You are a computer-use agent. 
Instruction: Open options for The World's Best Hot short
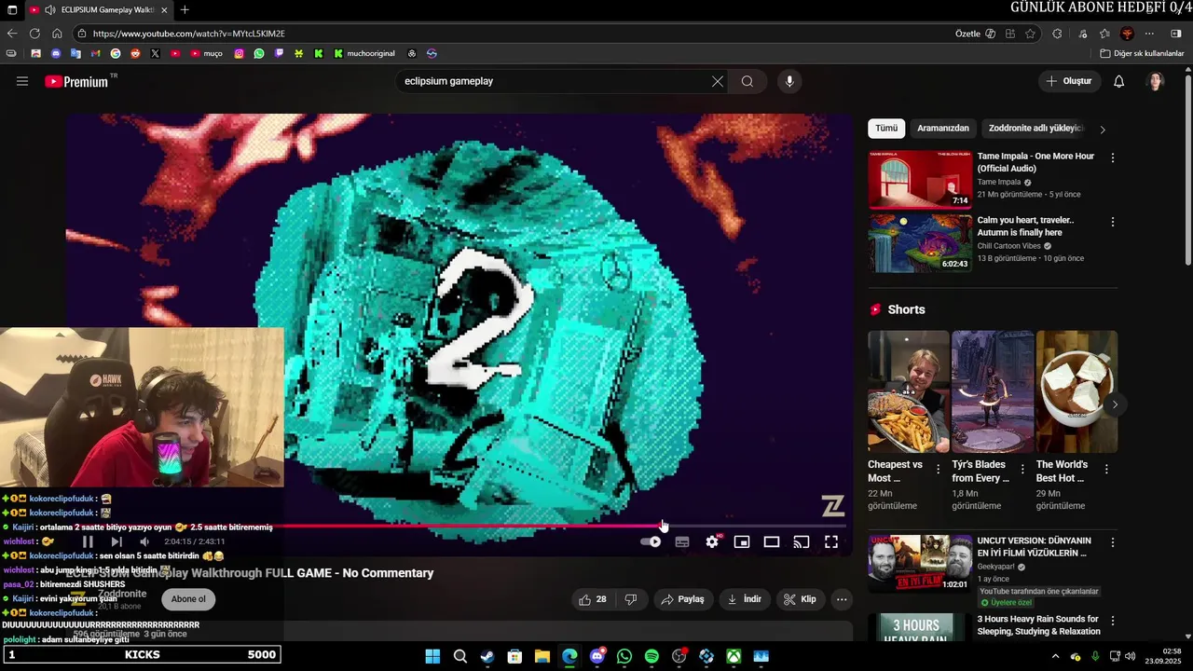pos(1106,470)
